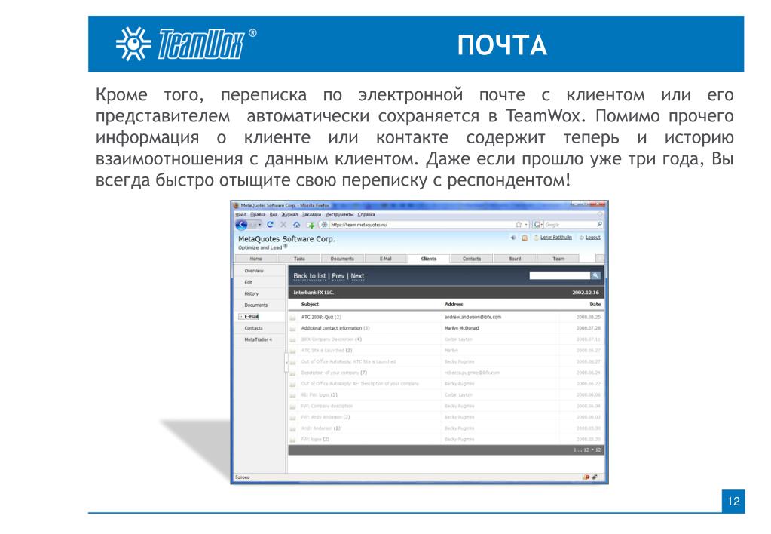This screenshot has height=534, width=771.
Task: Click the Logout link
Action: pyautogui.click(x=593, y=238)
